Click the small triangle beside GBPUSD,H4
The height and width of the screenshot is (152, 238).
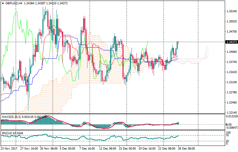3,3
